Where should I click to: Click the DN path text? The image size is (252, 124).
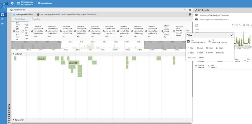pos(68,14)
